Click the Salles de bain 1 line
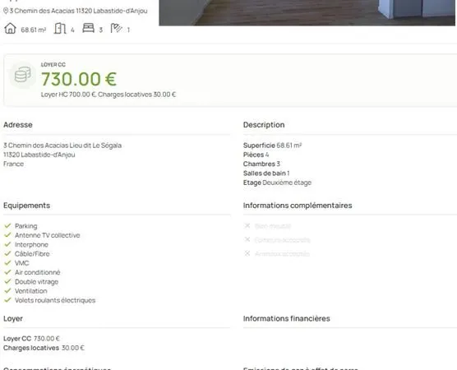Image resolution: width=457 pixels, height=370 pixels. click(266, 173)
